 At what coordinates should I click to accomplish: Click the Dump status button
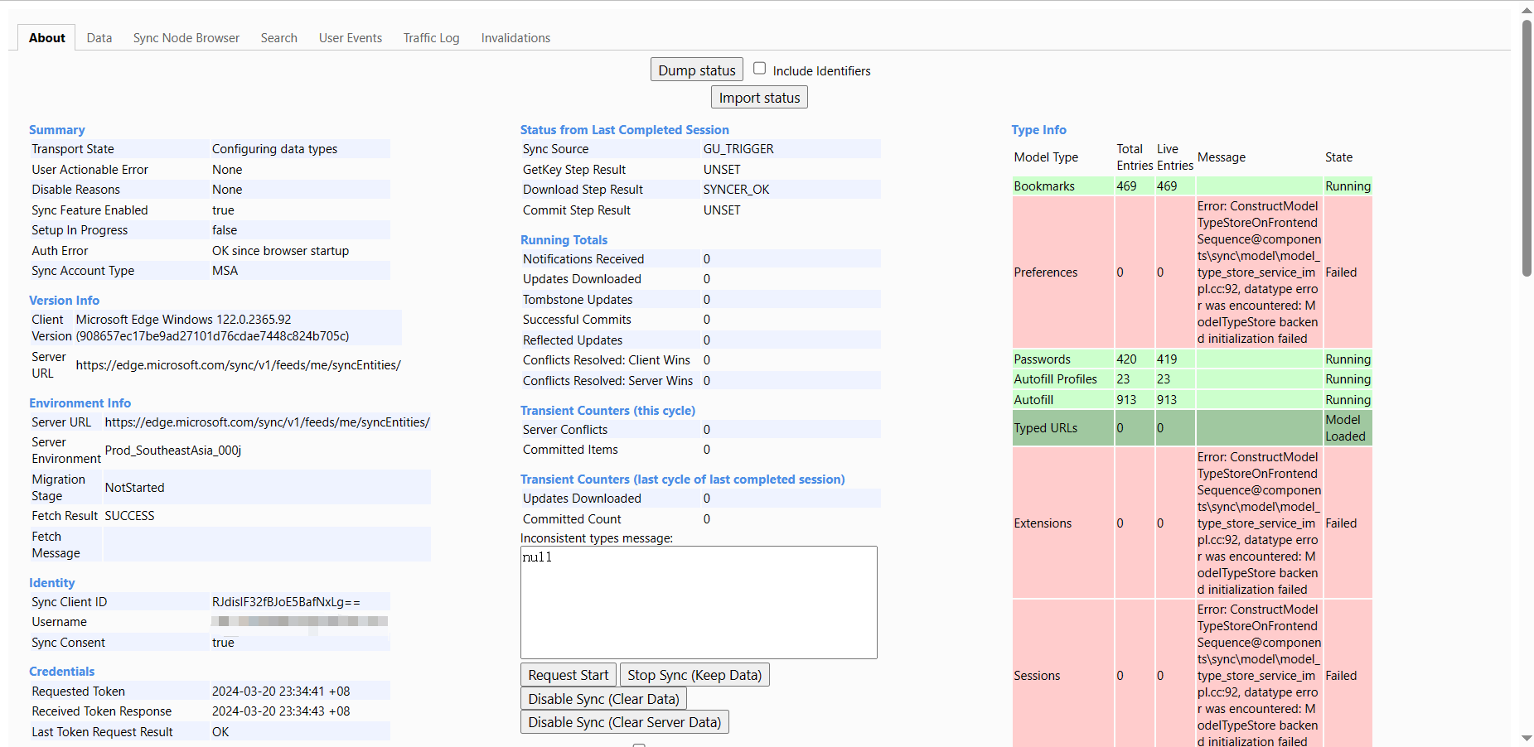(696, 70)
